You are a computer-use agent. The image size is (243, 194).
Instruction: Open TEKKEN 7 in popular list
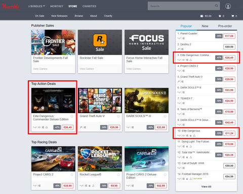[206, 101]
